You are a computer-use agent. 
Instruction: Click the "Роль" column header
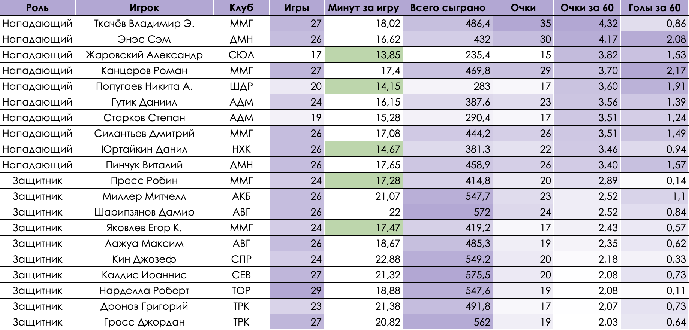(37, 8)
